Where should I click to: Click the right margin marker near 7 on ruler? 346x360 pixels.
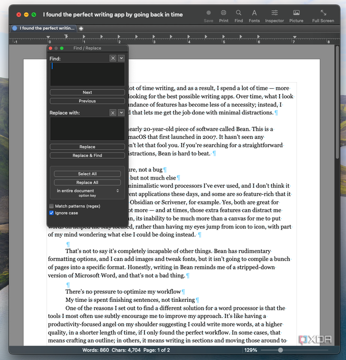pyautogui.click(x=295, y=37)
